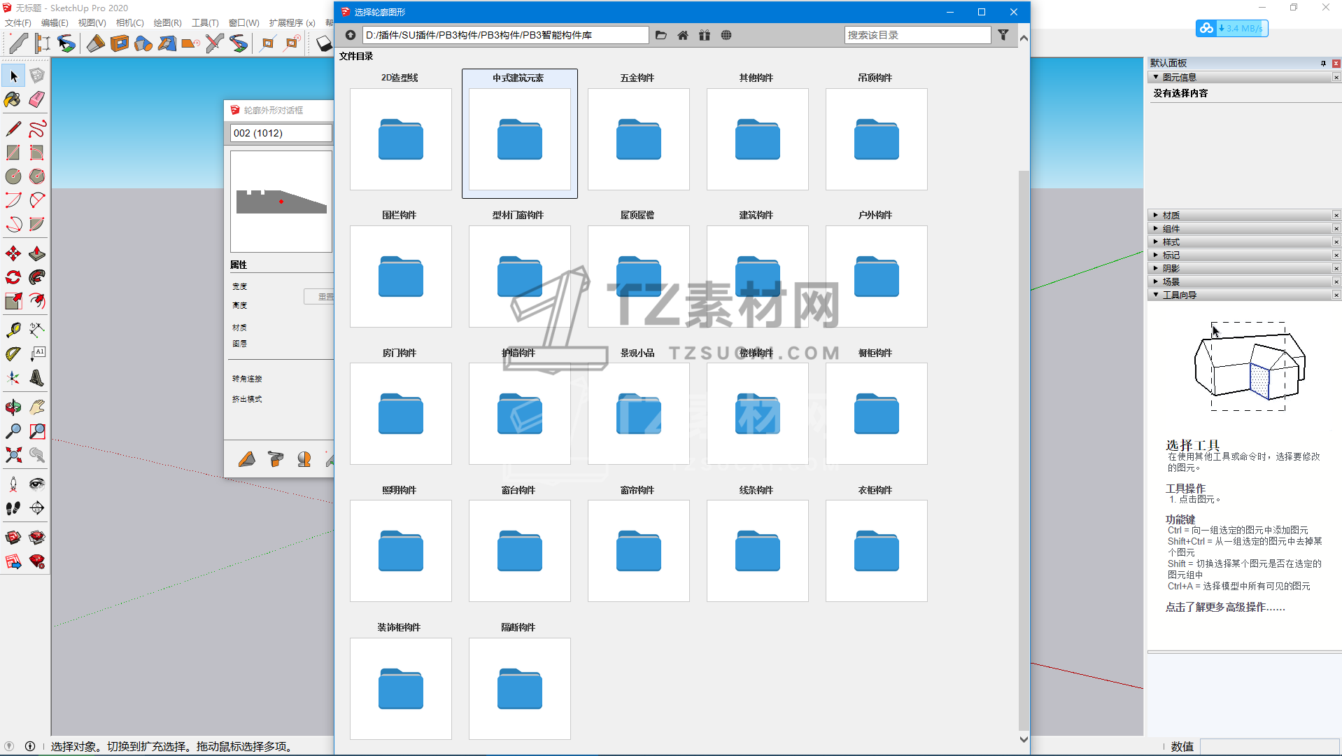Choose the Pan hand tool

pyautogui.click(x=37, y=407)
